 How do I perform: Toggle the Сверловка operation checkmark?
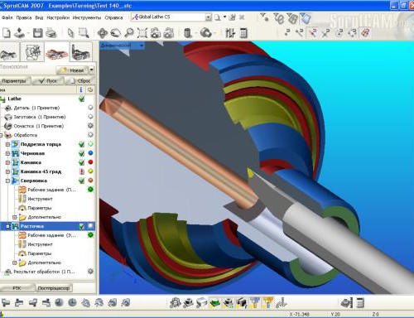pyautogui.click(x=81, y=181)
